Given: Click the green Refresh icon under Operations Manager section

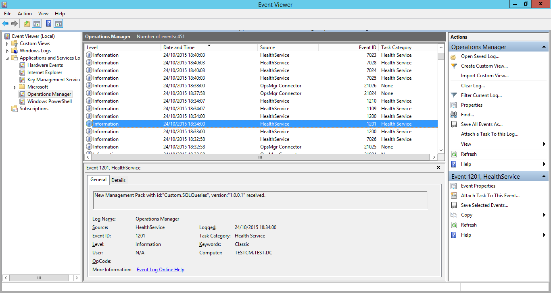Looking at the screenshot, I should (454, 154).
